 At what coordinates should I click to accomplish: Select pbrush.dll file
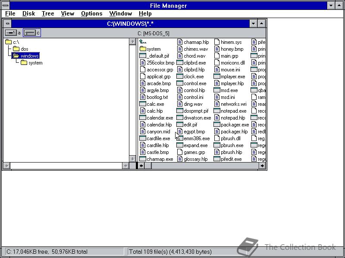[228, 138]
